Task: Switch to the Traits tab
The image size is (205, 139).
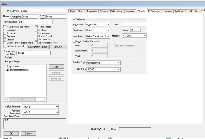Action: pos(72,11)
